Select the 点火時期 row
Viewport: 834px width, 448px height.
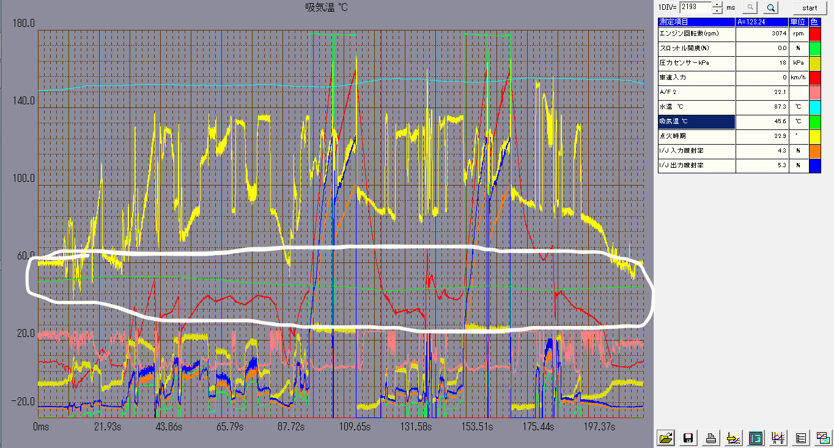[696, 136]
